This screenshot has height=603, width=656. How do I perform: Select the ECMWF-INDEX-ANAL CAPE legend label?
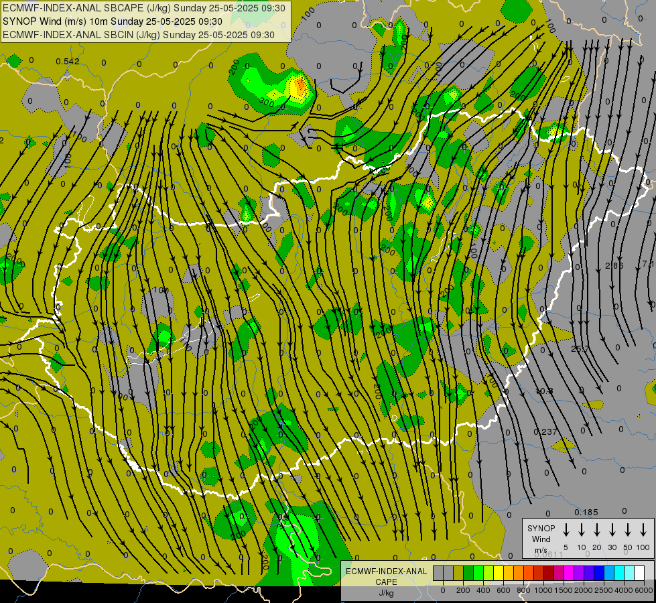point(386,576)
